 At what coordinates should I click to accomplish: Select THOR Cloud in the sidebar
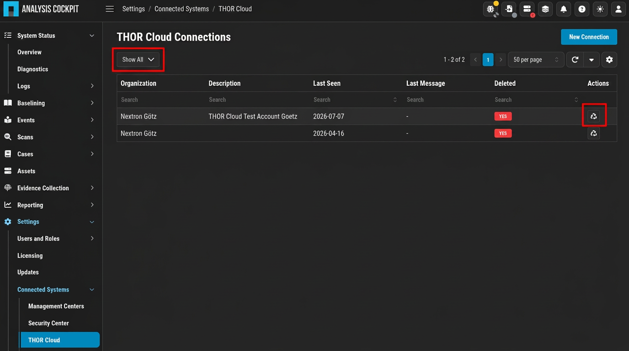(x=60, y=340)
